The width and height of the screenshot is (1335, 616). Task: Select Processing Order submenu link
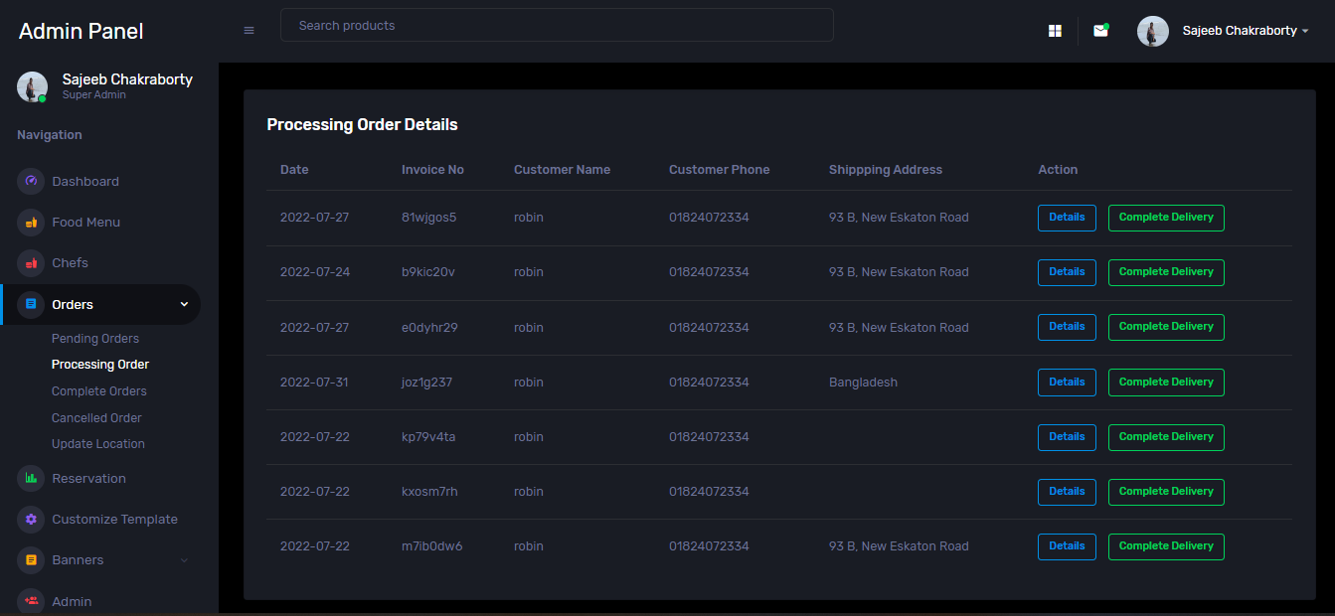[100, 365]
